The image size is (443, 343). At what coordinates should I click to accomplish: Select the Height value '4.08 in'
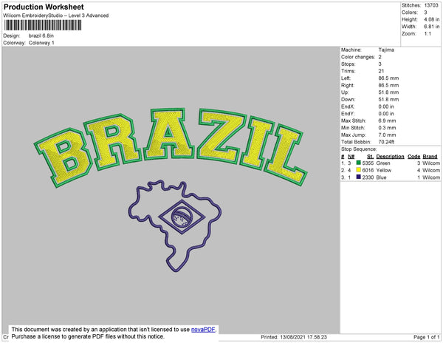click(x=432, y=19)
